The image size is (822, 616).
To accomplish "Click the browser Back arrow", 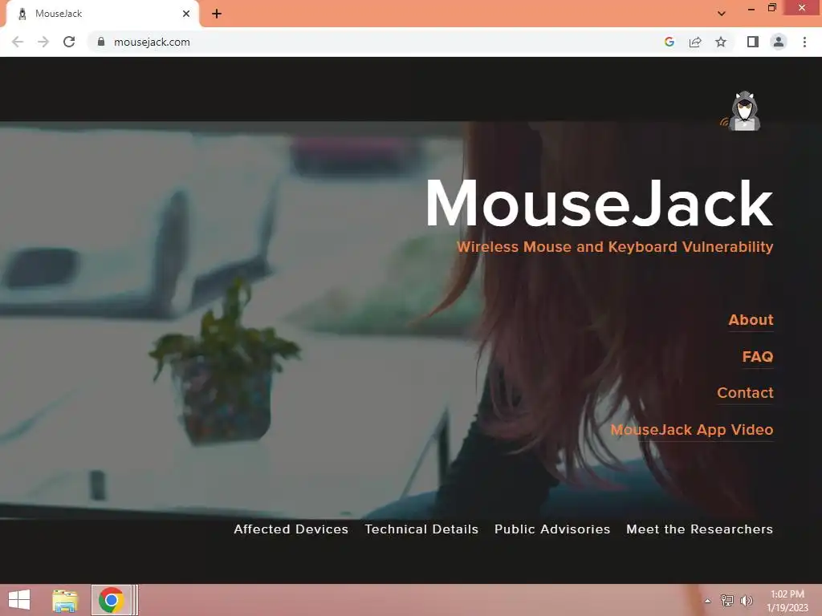I will tap(18, 42).
